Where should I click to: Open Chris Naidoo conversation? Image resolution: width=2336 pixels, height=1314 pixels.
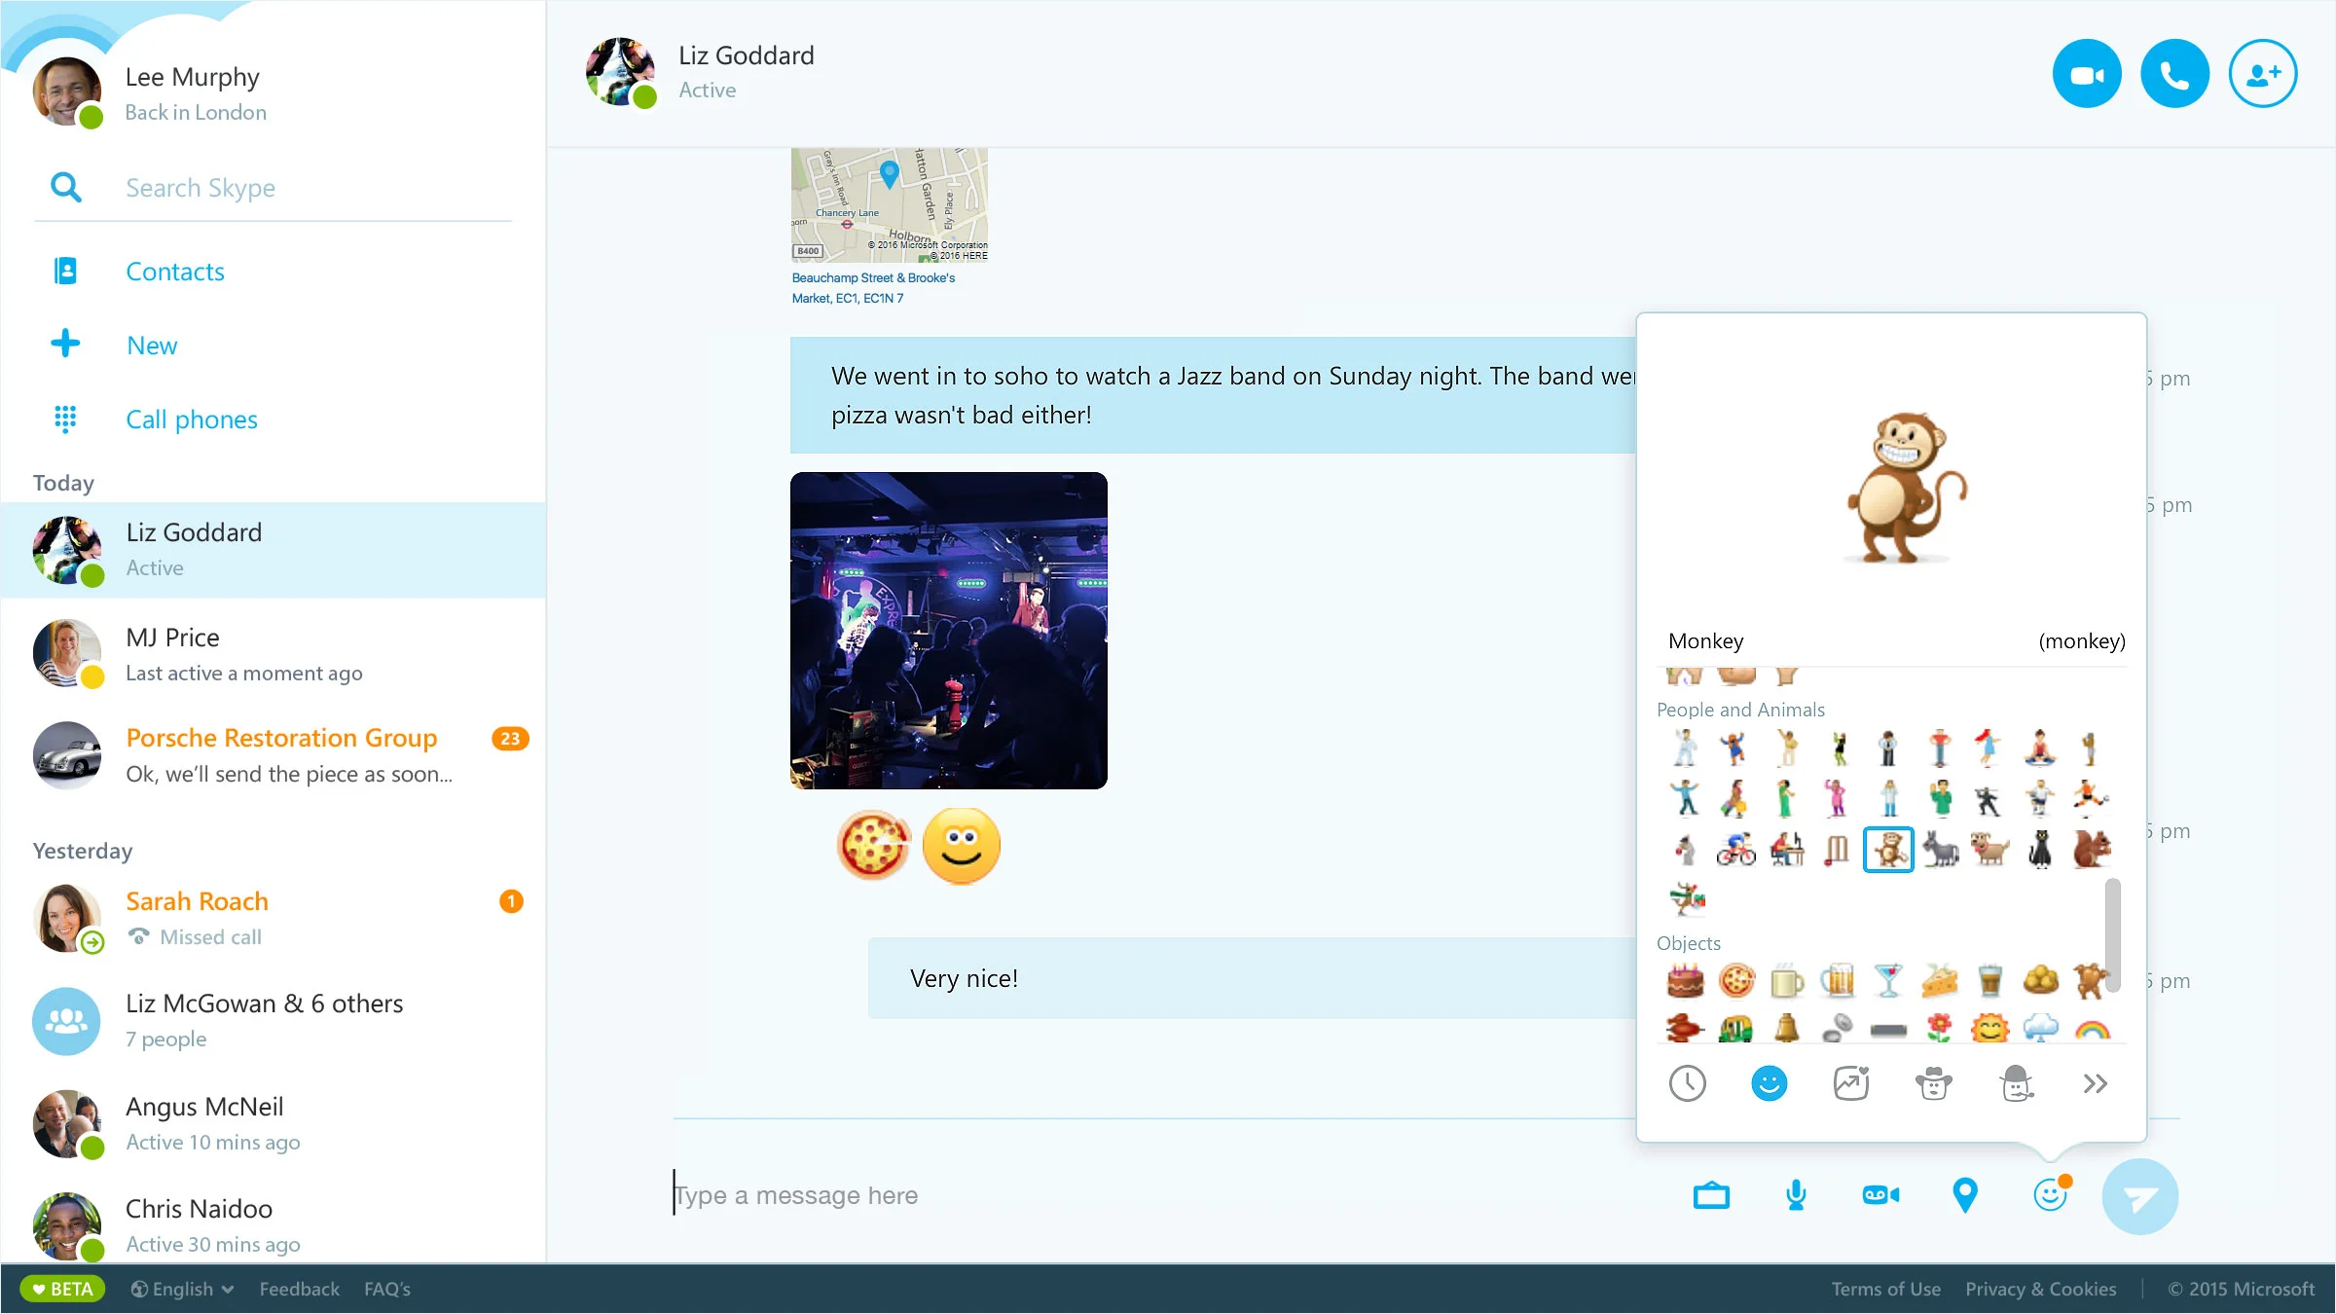274,1225
